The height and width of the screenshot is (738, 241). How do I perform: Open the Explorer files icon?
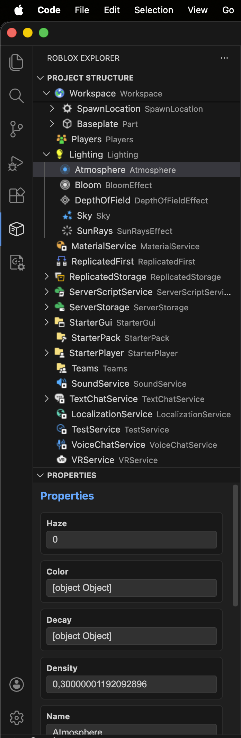coord(16,62)
